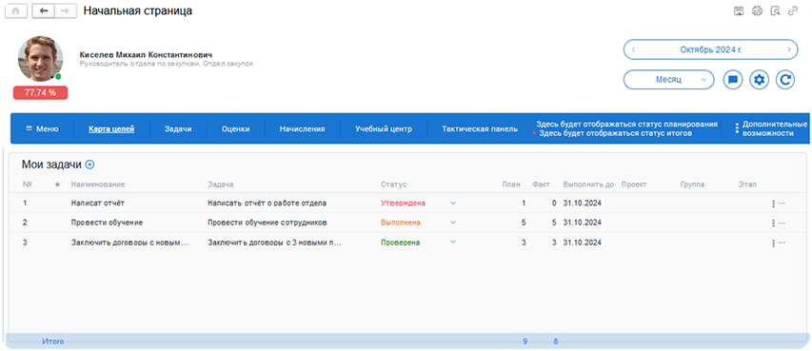
Task: Open Дополнительные возможности menu
Action: pos(770,128)
